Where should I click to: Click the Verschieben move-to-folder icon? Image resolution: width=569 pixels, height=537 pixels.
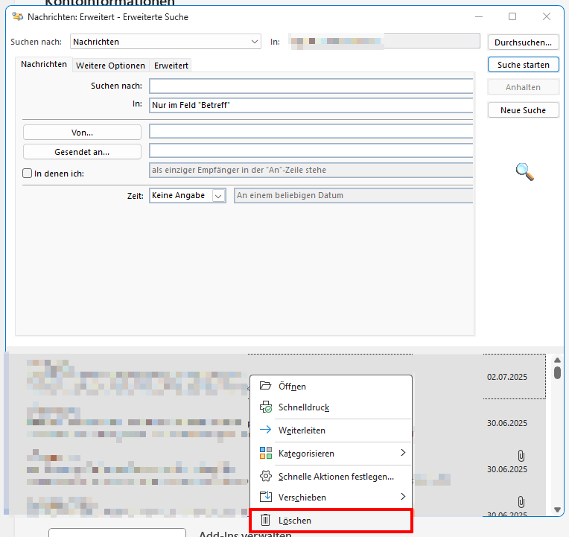[x=265, y=497]
